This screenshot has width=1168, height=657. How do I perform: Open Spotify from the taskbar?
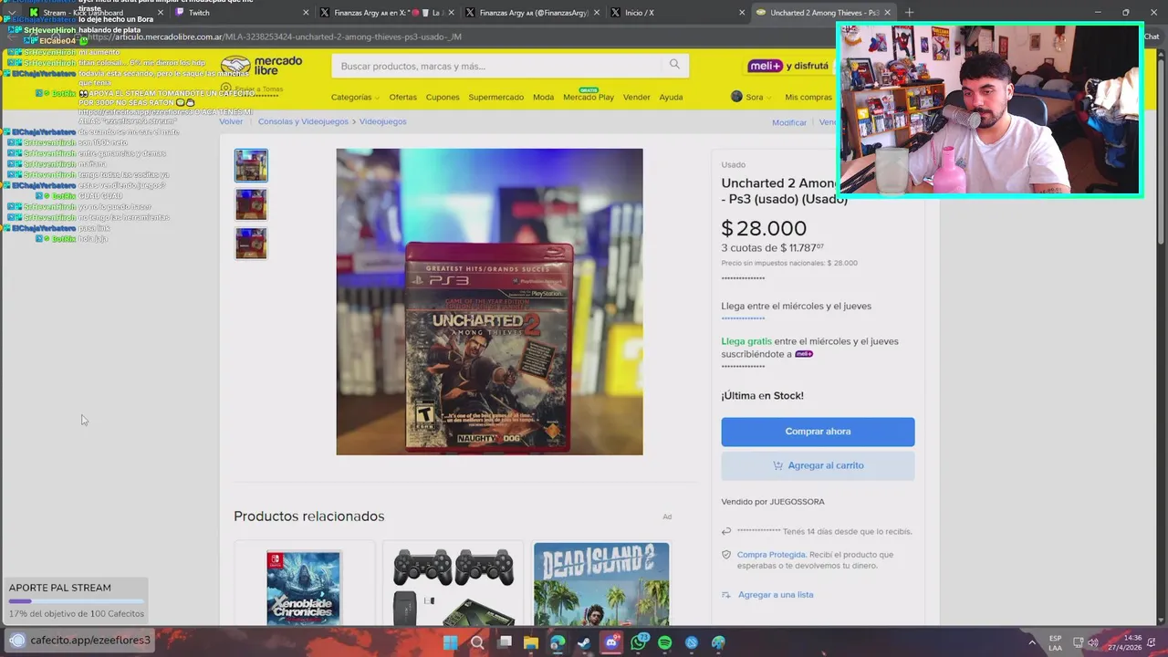click(x=665, y=642)
